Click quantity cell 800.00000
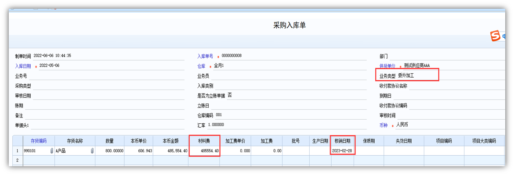 [109, 151]
